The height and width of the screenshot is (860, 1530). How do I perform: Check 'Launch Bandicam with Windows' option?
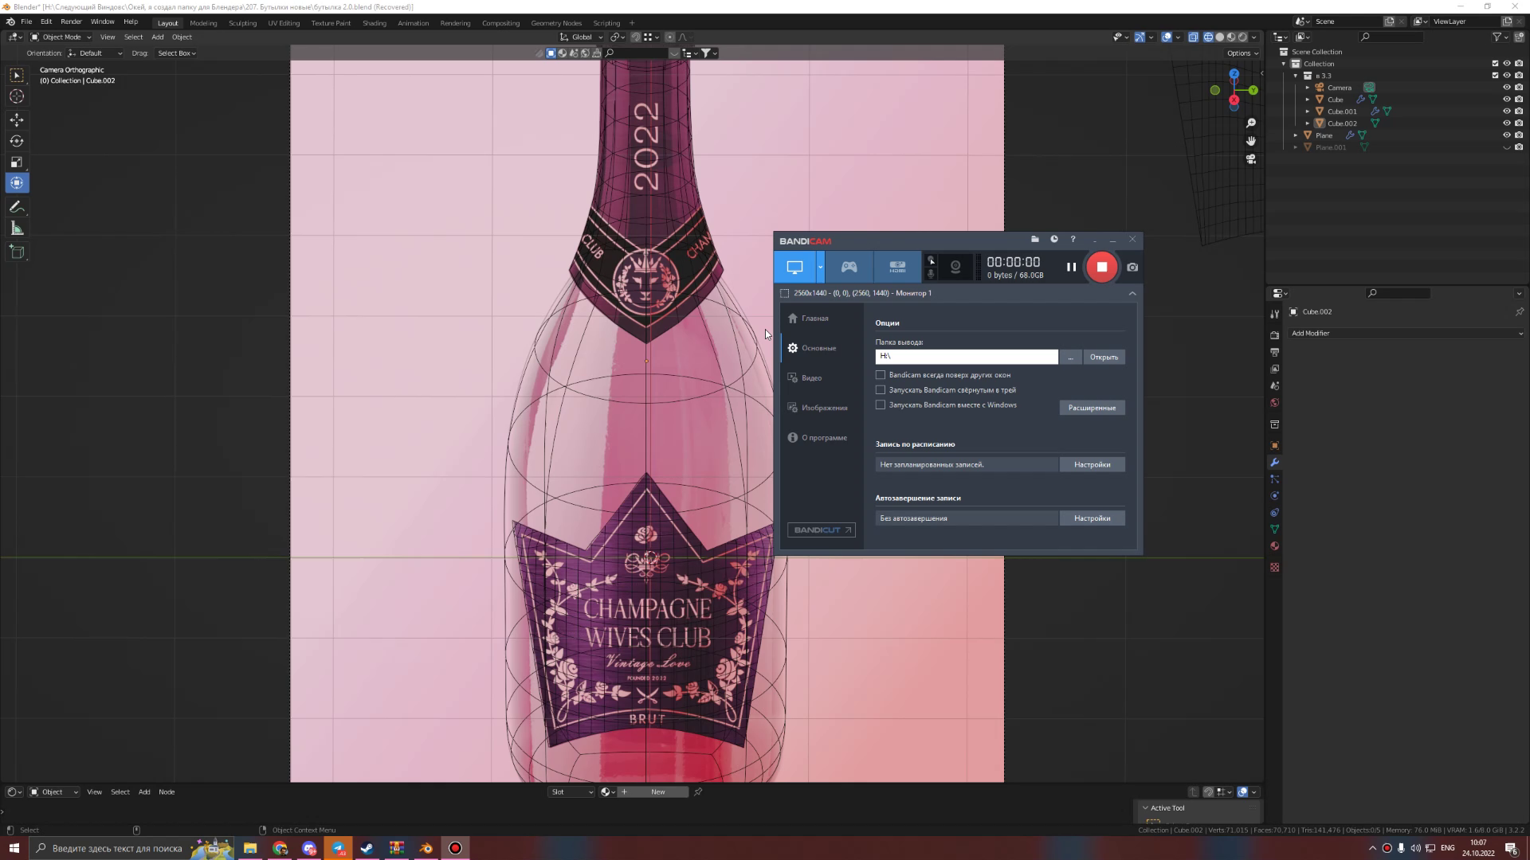coord(880,405)
